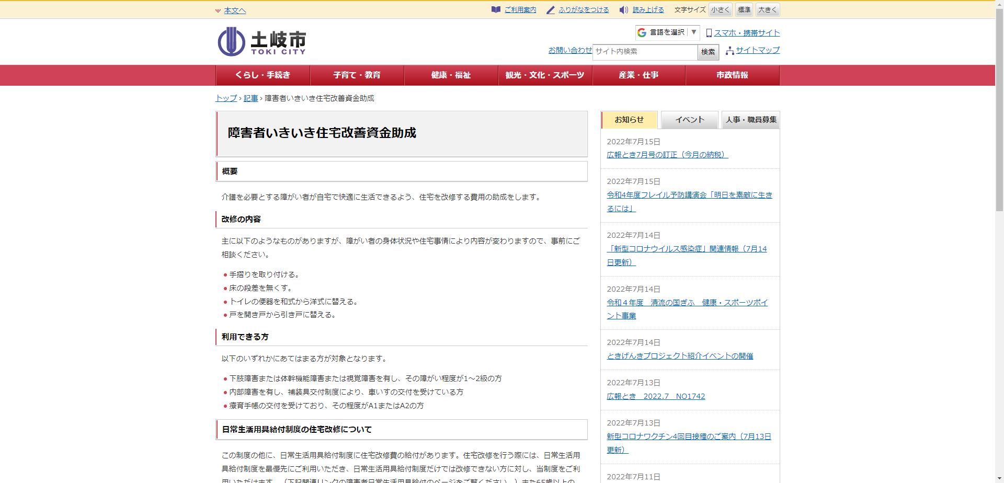This screenshot has height=483, width=1004.
Task: Open the 言語を選択 language dropdown
Action: click(x=667, y=32)
